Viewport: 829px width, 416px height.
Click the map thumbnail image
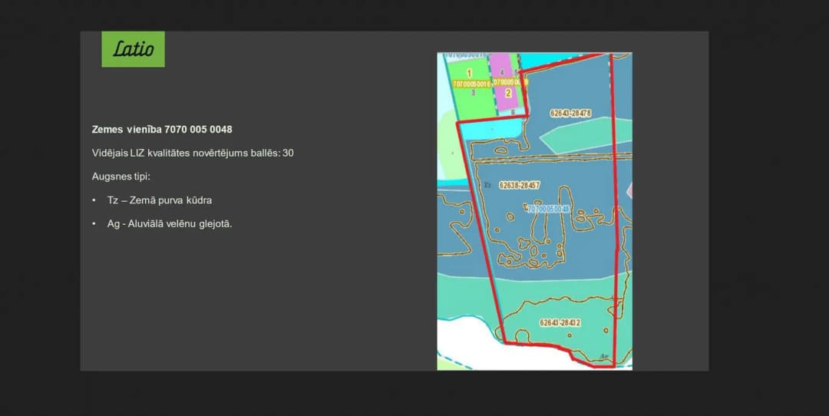[534, 211]
